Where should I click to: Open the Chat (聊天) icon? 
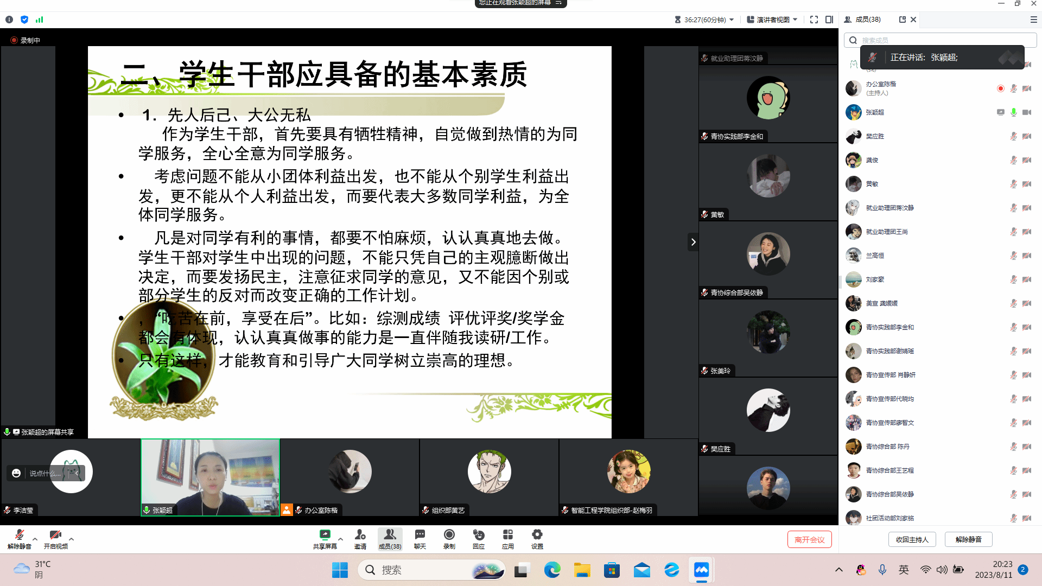420,536
